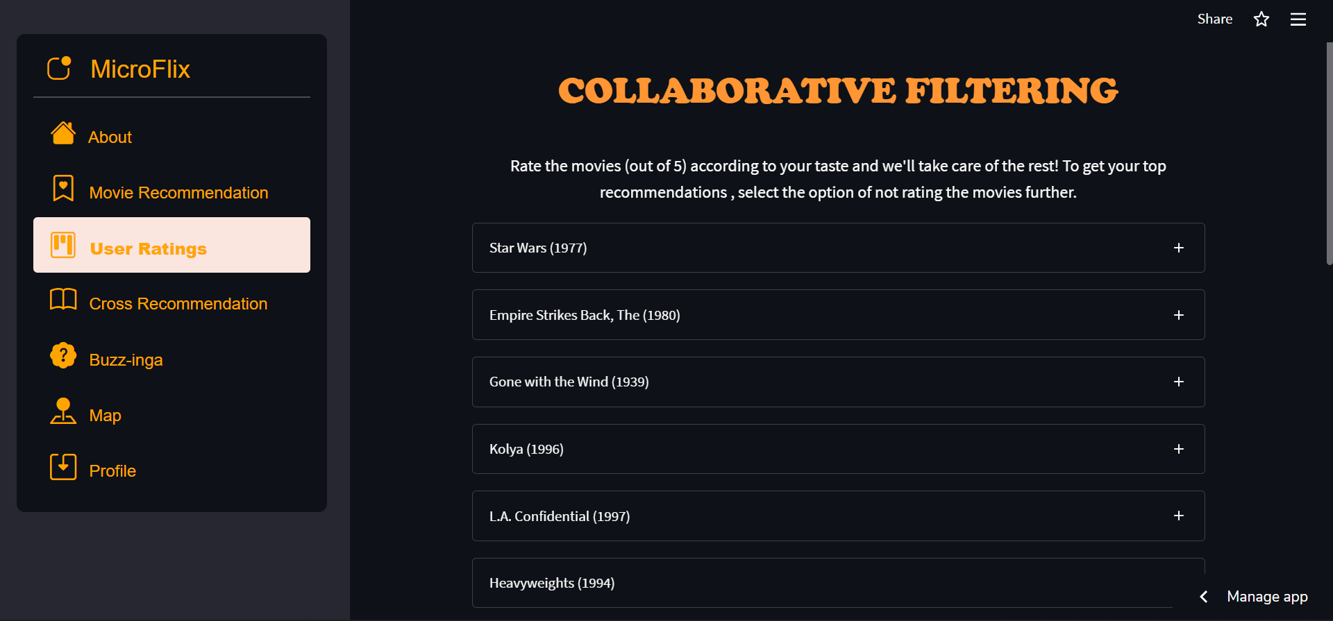The height and width of the screenshot is (621, 1333).
Task: Click the bar-chart icon beside User Ratings
Action: coord(63,244)
